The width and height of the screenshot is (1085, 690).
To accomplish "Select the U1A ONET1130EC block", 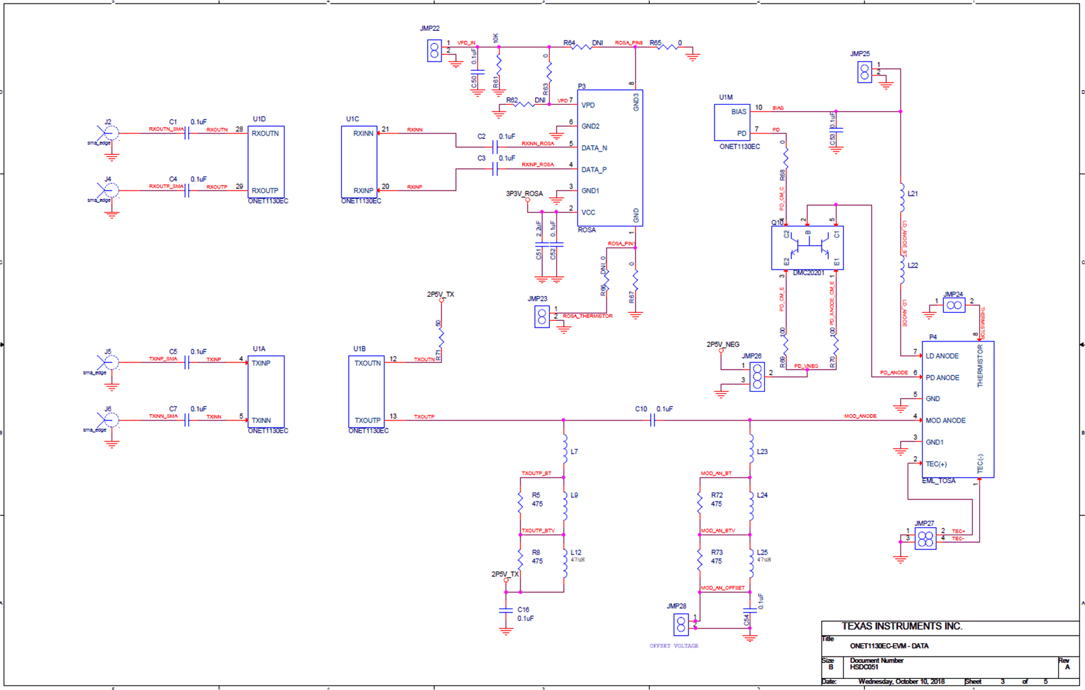I will 266,392.
